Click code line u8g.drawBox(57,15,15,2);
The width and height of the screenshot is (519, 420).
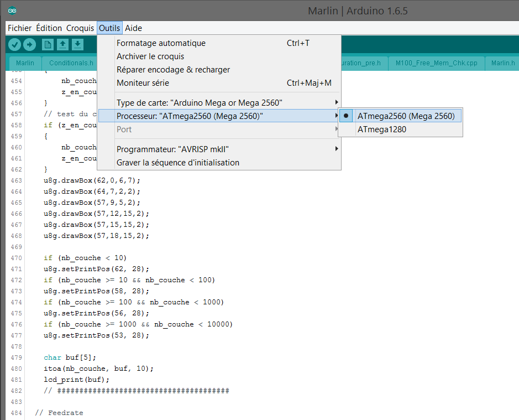tap(96, 225)
